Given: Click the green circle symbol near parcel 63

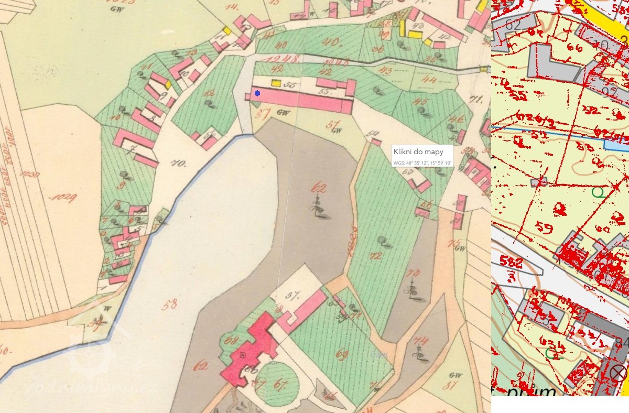Looking at the screenshot, I should tap(550, 353).
